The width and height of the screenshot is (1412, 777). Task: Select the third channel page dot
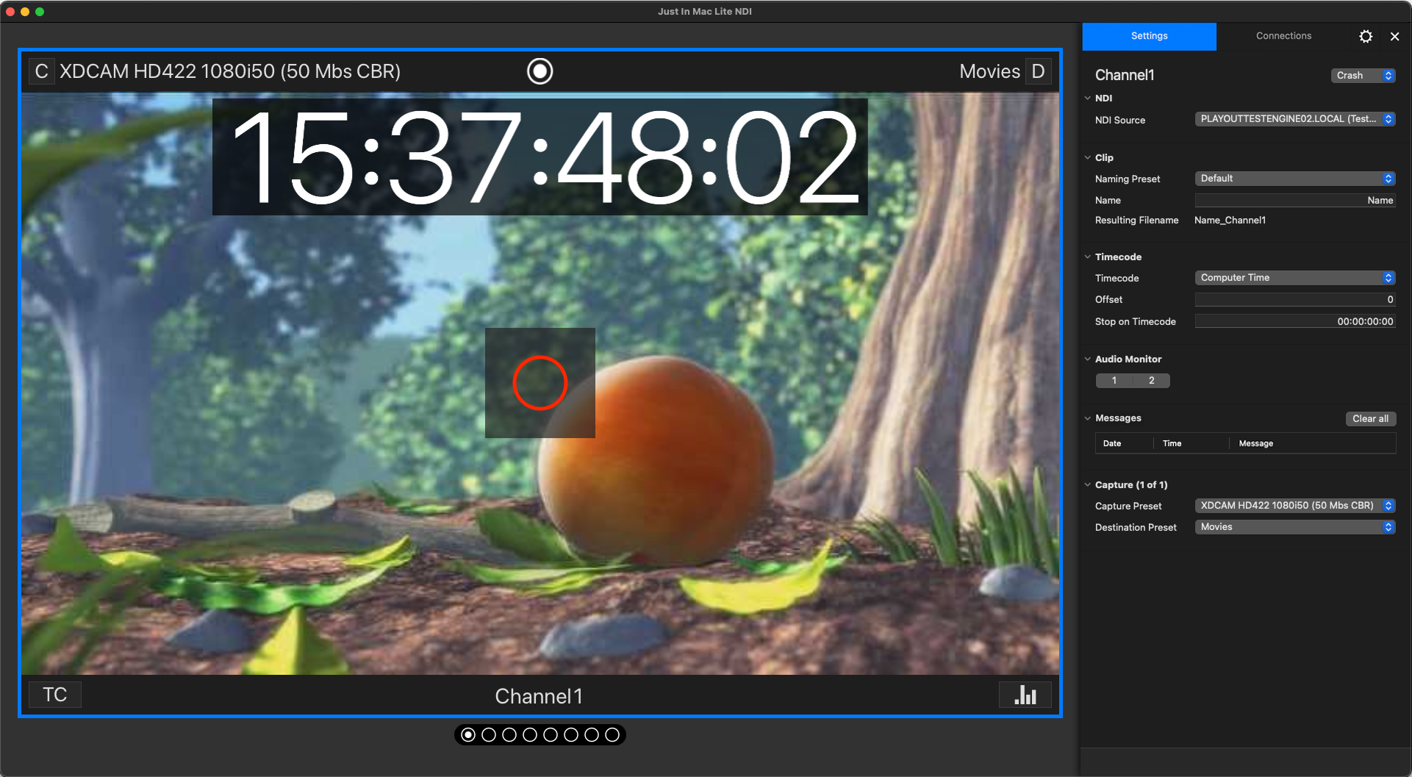[509, 734]
